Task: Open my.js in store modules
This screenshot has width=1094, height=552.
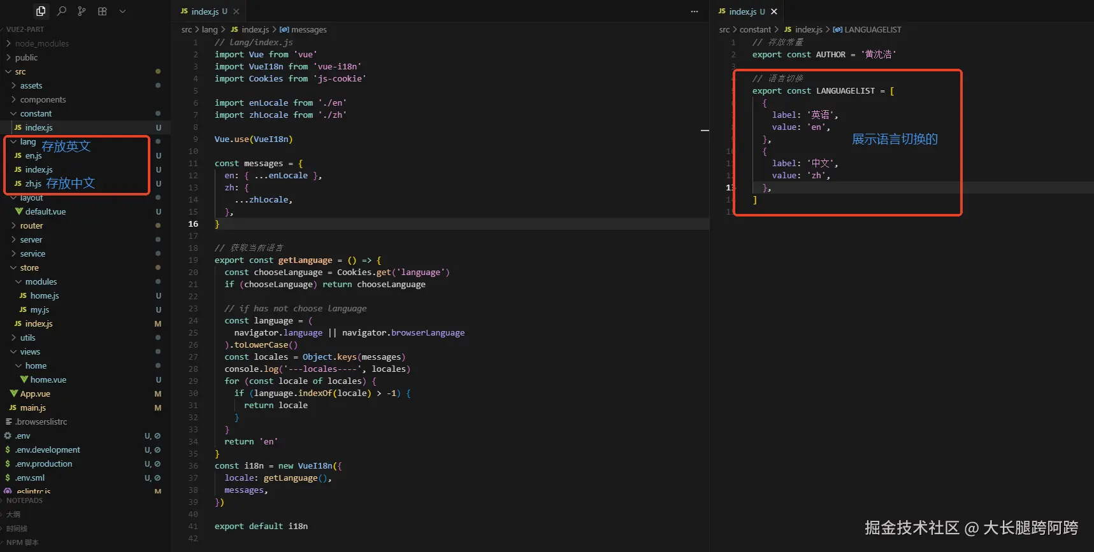Action: tap(85, 309)
